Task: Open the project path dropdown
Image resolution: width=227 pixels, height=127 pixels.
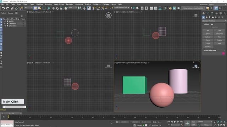Action: (194, 8)
